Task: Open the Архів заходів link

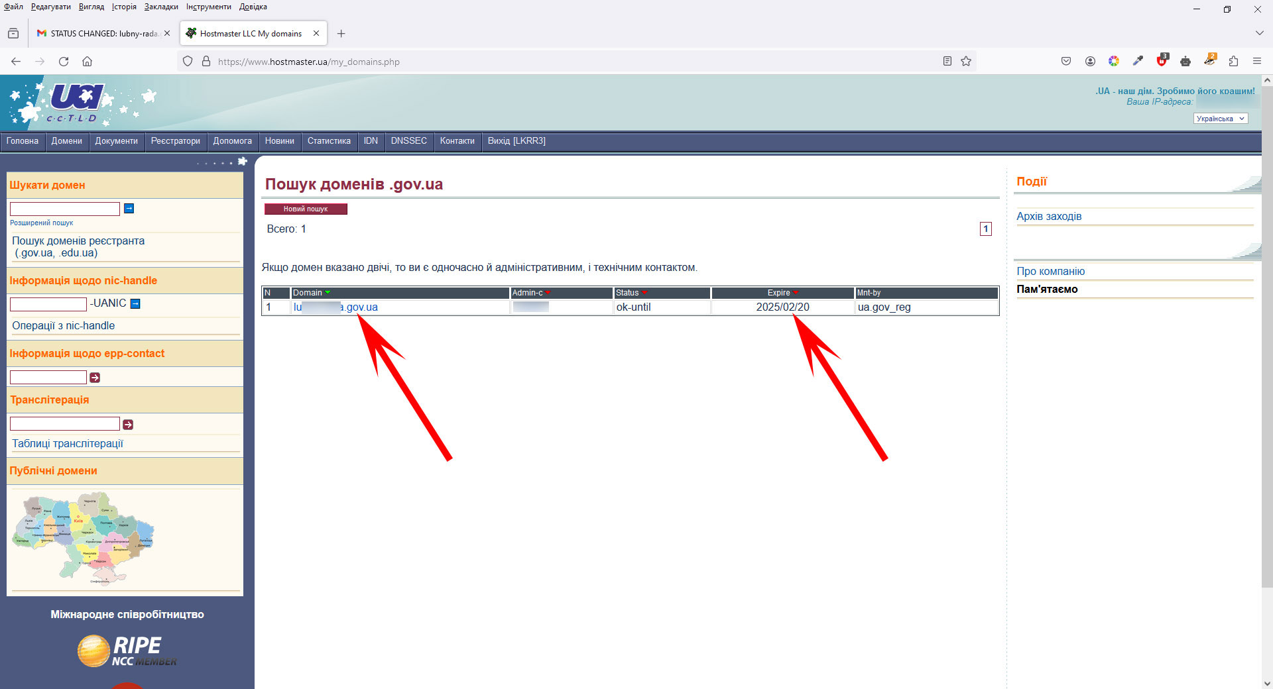Action: [1049, 217]
